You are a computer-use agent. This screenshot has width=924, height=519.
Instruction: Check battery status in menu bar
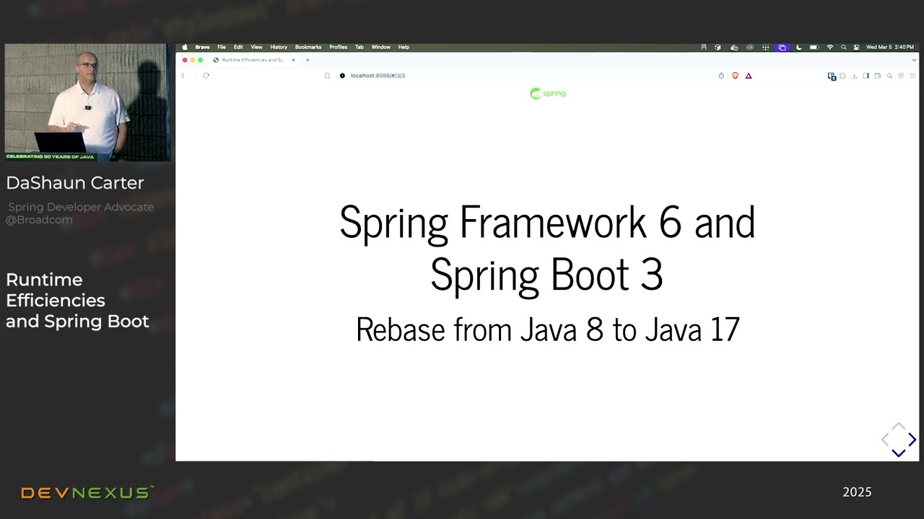814,47
